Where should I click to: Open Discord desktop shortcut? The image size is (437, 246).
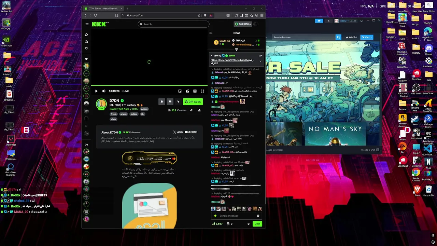(428, 50)
